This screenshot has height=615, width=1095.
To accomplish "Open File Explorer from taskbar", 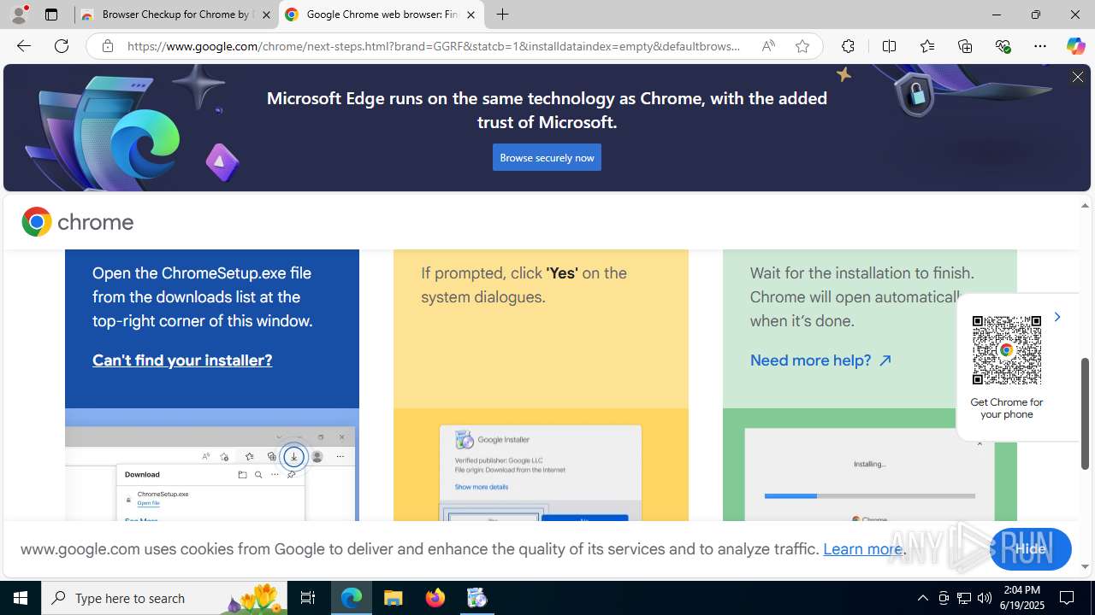I will coord(394,598).
